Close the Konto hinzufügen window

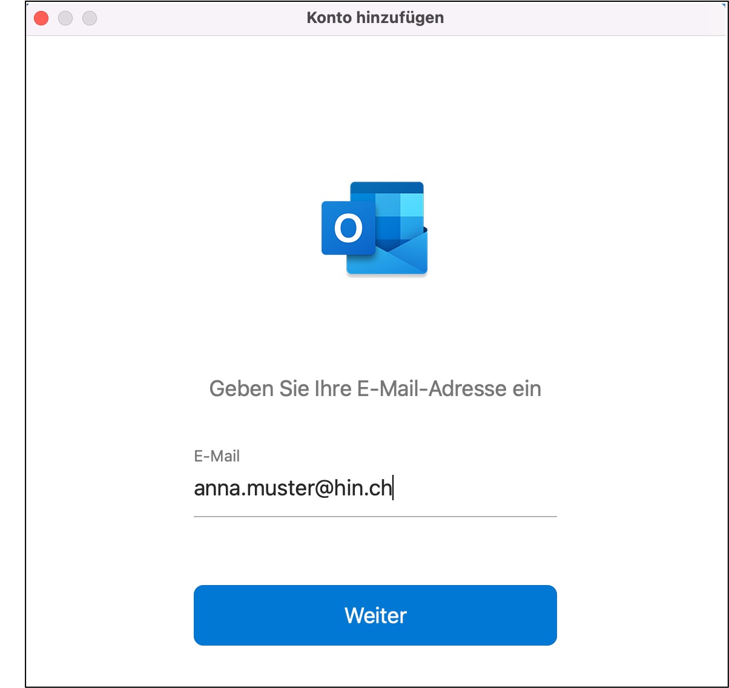[x=41, y=18]
